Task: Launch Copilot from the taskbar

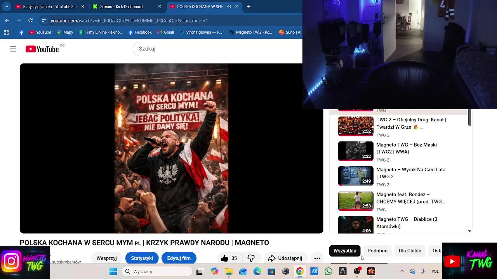Action: [214, 272]
